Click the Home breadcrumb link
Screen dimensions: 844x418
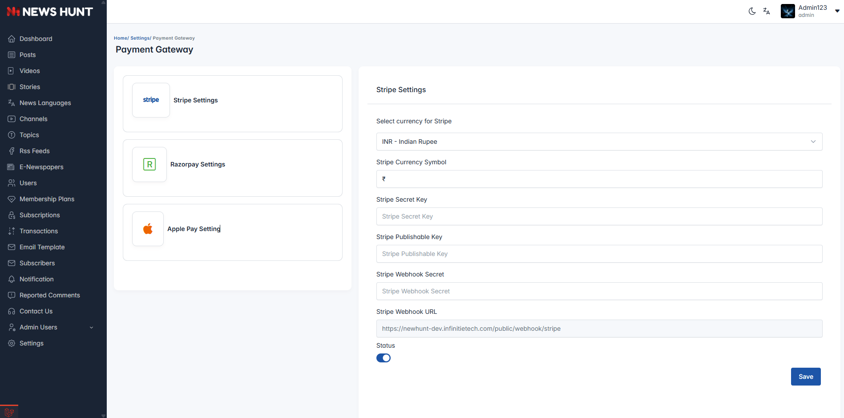click(120, 38)
